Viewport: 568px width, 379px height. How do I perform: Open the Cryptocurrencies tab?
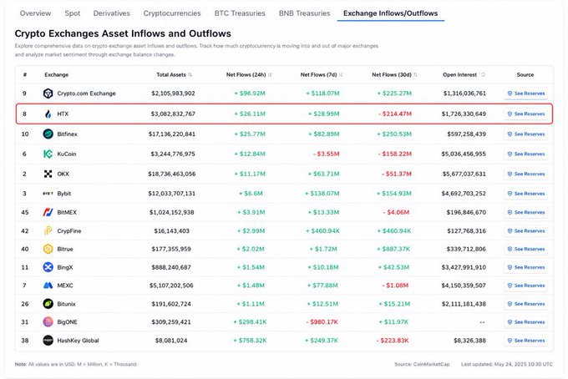(x=172, y=13)
